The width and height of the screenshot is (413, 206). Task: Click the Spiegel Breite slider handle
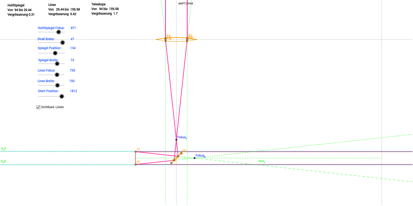point(57,64)
